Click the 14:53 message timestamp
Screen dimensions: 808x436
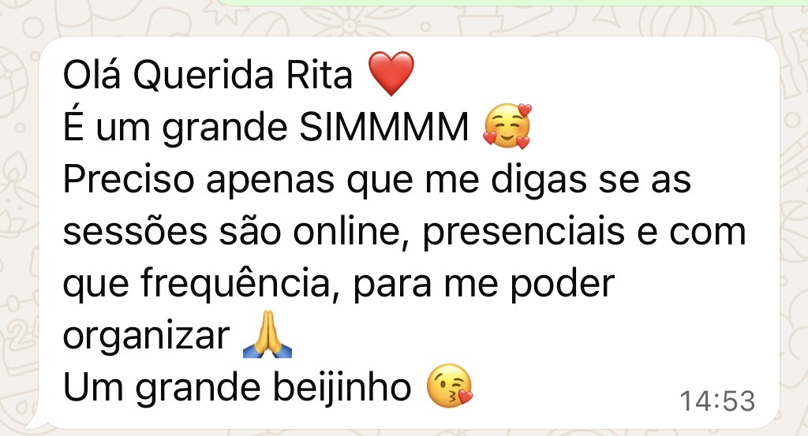coord(717,401)
